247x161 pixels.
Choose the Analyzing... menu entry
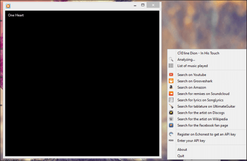(x=207, y=60)
